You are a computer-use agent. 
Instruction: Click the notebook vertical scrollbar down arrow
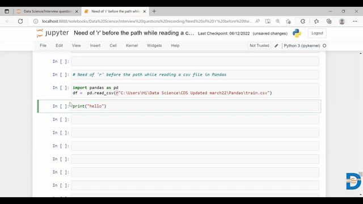pos(361,195)
